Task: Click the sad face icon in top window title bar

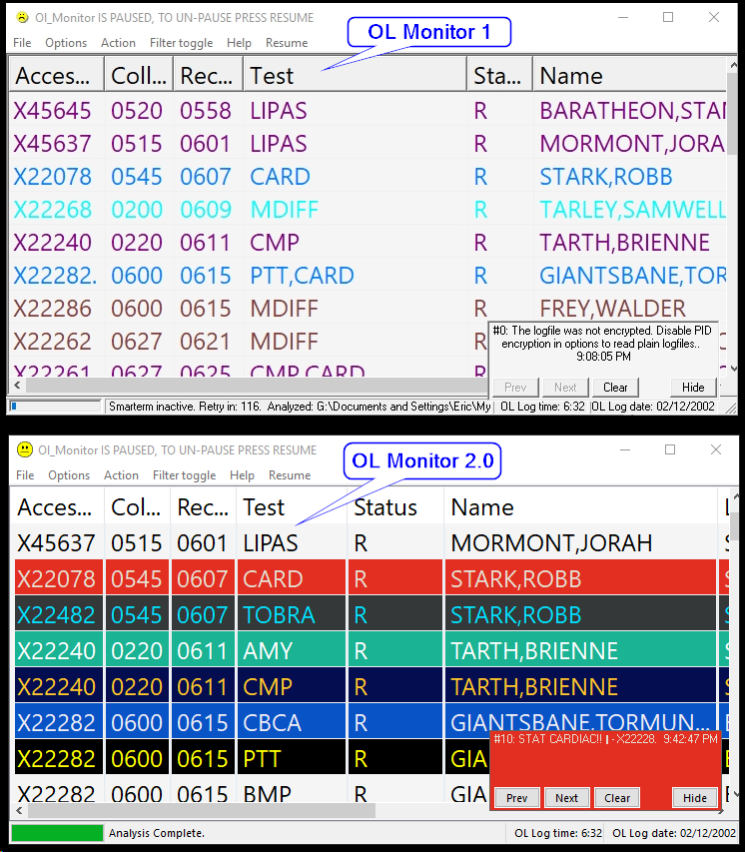Action: (x=23, y=18)
